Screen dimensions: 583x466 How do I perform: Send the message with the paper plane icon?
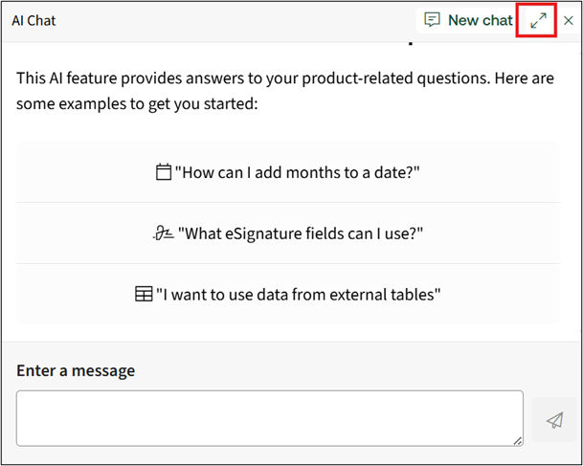554,419
